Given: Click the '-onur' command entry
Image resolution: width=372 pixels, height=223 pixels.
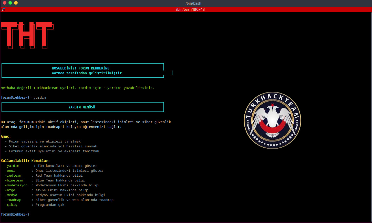Looking at the screenshot, I should pos(10,170).
